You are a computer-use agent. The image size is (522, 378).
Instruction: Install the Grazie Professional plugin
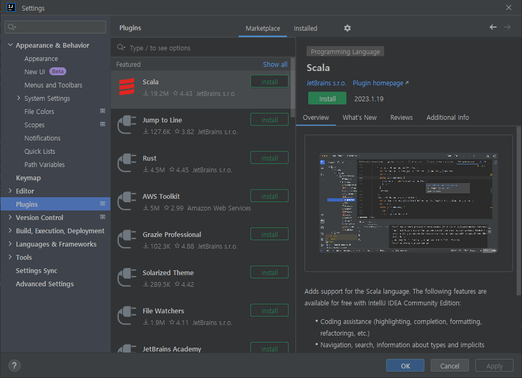pos(269,234)
